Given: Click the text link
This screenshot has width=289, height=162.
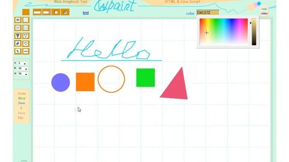Looking at the screenshot, I should 86,13.
